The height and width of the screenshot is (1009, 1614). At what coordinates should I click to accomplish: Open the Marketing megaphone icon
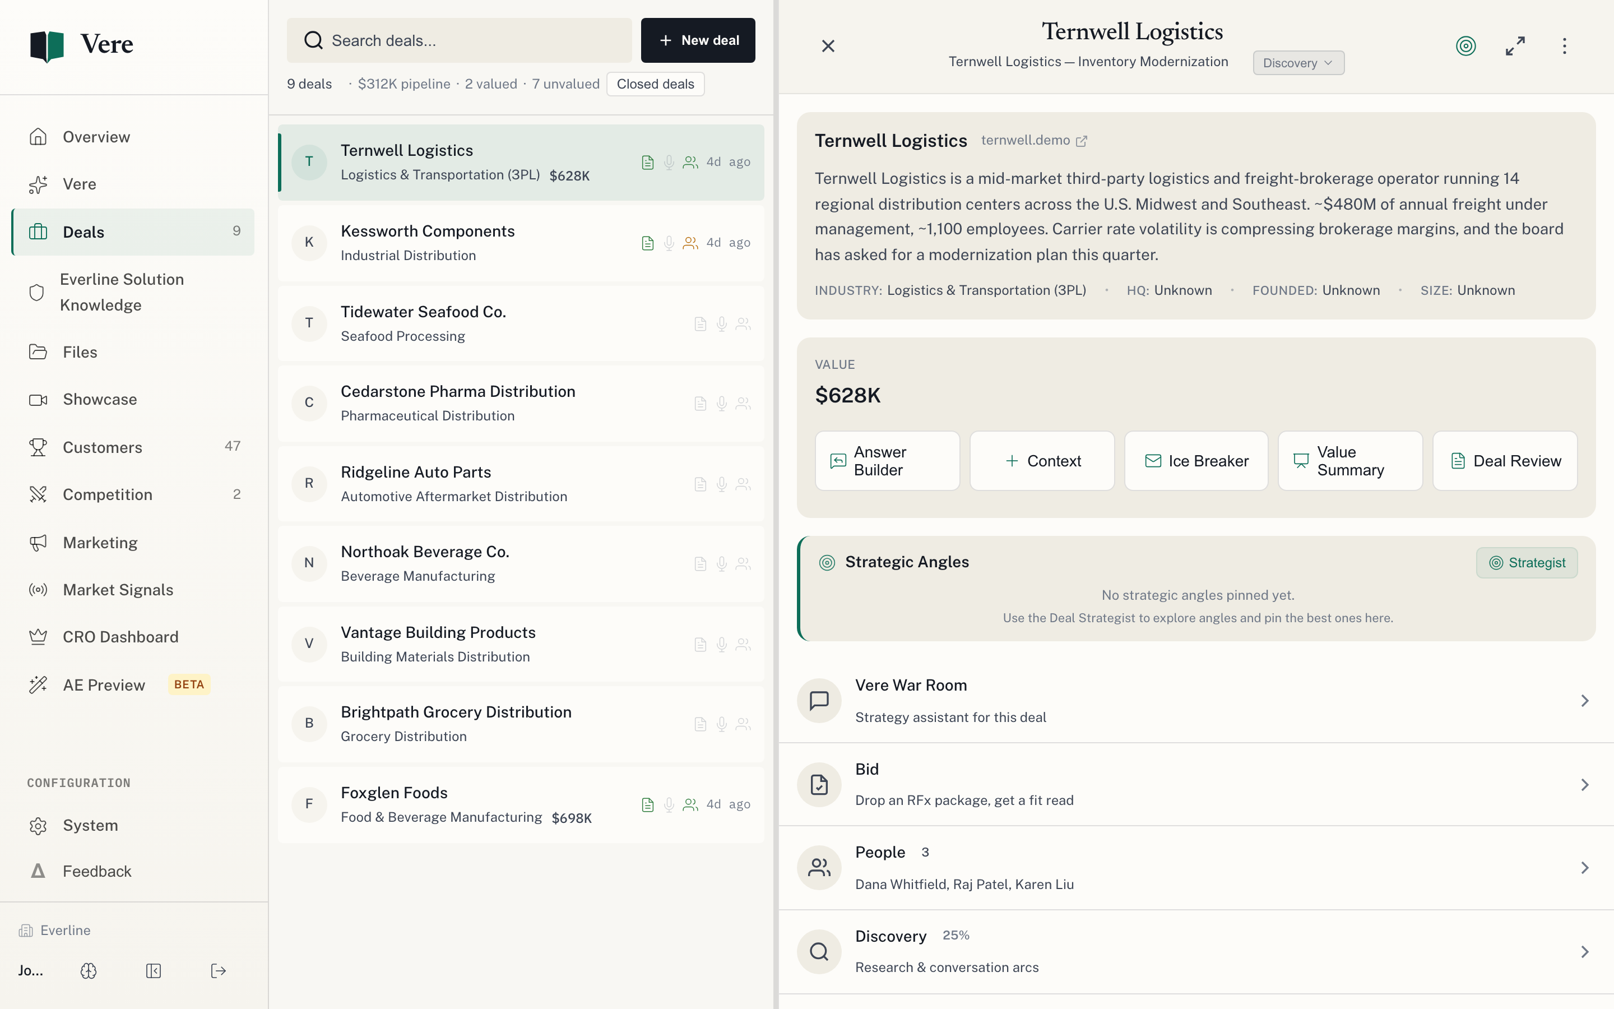[x=38, y=543]
